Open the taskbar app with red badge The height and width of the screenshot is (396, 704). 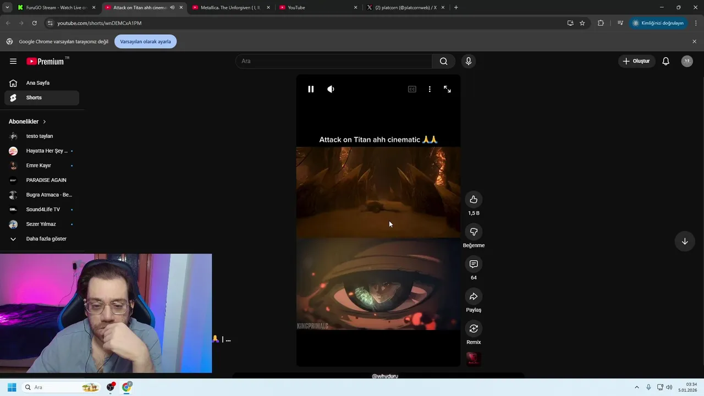click(111, 387)
